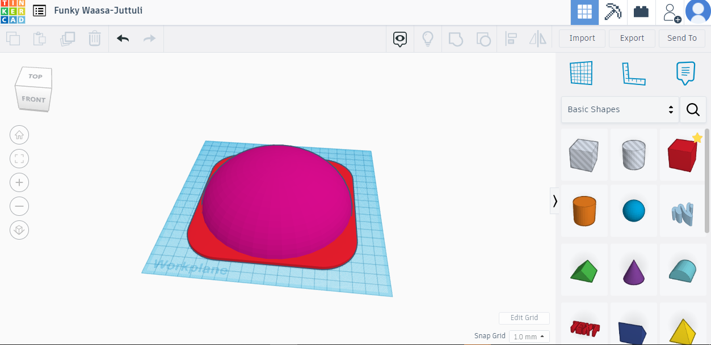Pick the blue Sphere shape
Screen dimensions: 711x345
click(x=634, y=211)
